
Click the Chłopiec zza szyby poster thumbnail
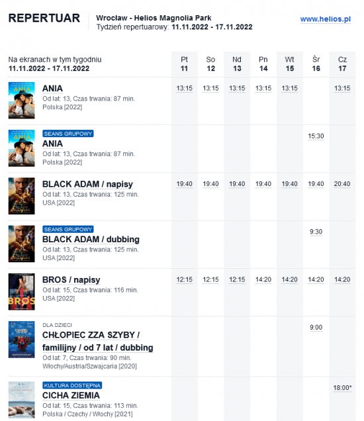coord(21,340)
